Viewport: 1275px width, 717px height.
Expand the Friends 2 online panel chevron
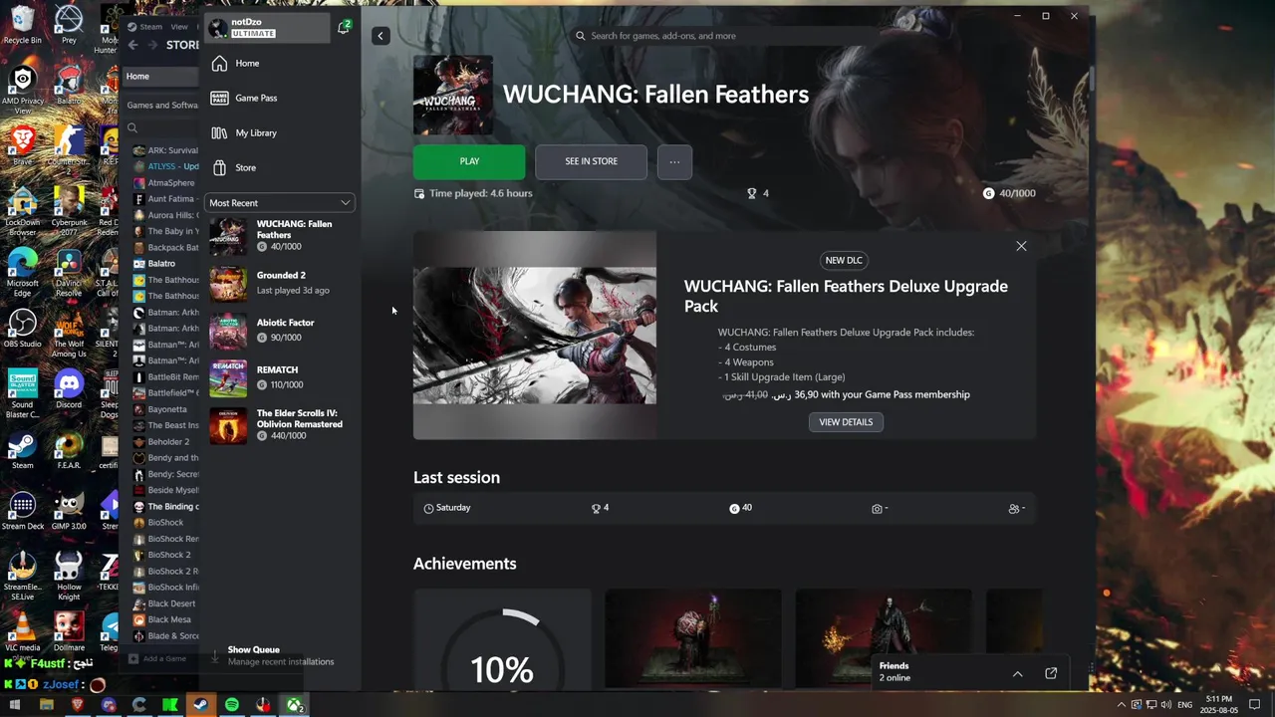point(1017,674)
